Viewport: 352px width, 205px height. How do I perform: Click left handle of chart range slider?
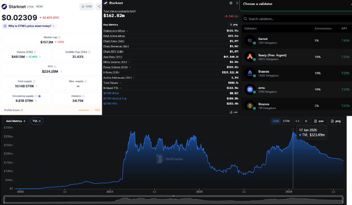4,200
